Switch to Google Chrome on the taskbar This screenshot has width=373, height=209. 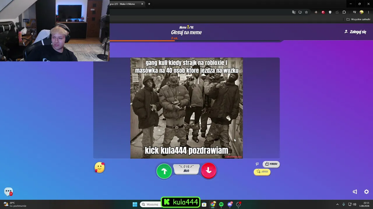[x=213, y=204]
